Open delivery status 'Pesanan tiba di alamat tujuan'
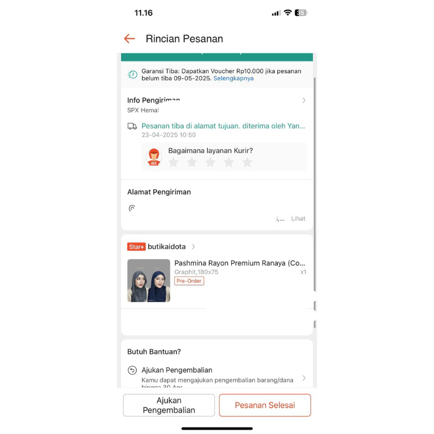 223,126
